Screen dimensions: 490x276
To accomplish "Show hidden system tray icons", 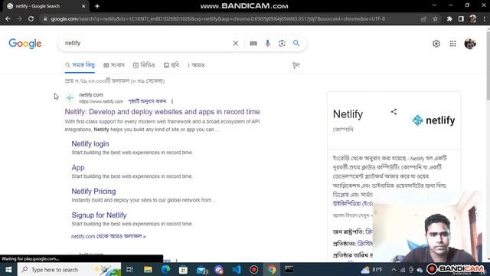I will [394, 269].
